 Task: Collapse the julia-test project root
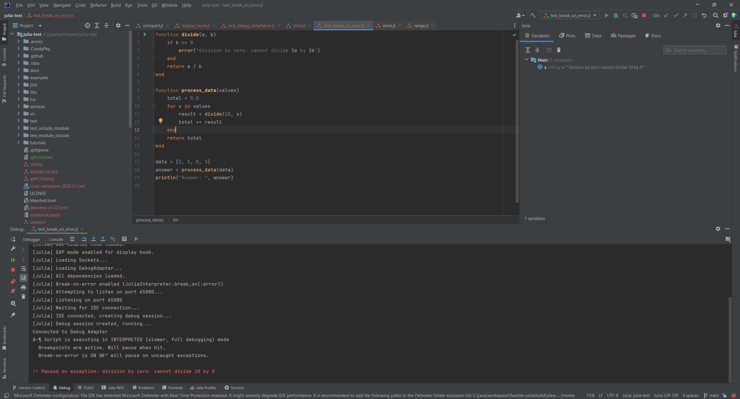tap(12, 34)
